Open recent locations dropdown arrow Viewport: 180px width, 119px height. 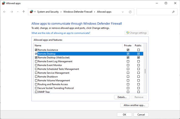18,12
